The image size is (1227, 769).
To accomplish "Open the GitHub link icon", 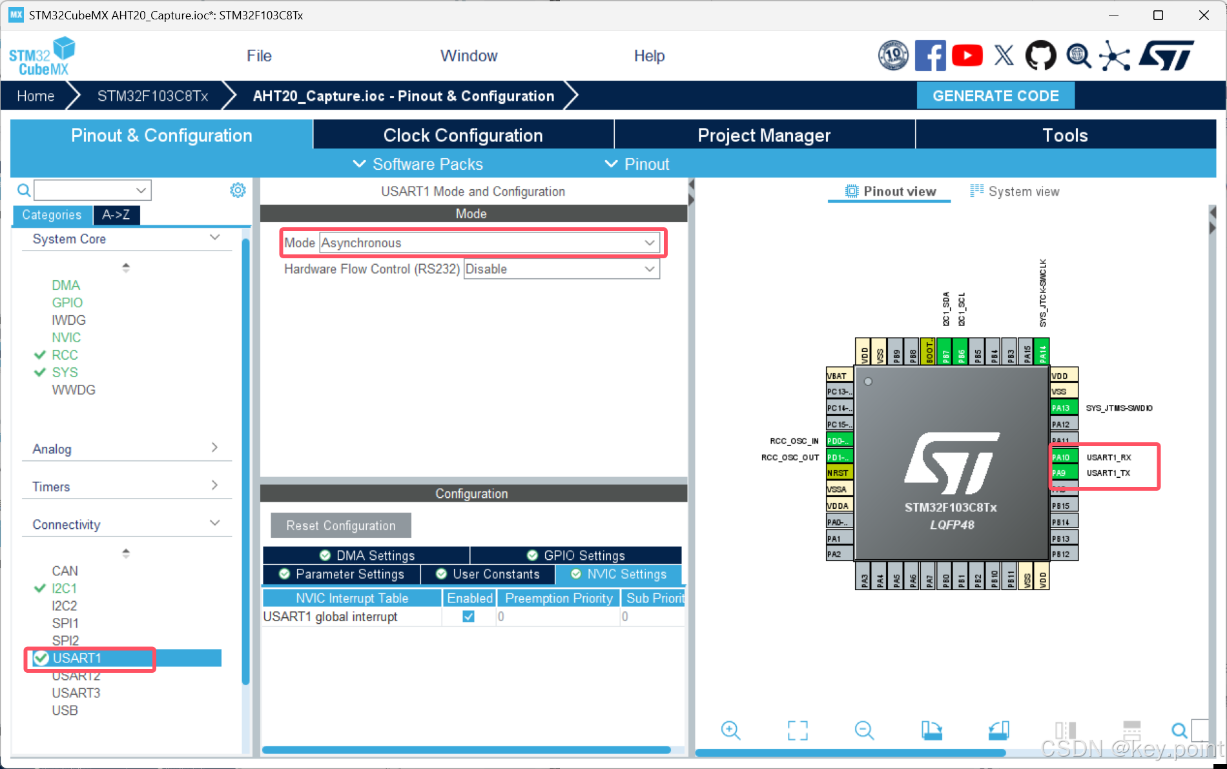I will click(1040, 56).
